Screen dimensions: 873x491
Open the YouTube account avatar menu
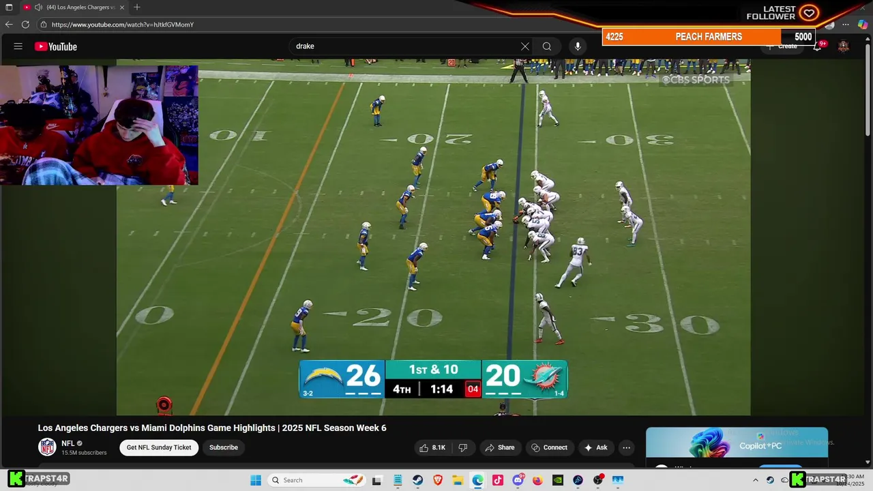(x=844, y=46)
